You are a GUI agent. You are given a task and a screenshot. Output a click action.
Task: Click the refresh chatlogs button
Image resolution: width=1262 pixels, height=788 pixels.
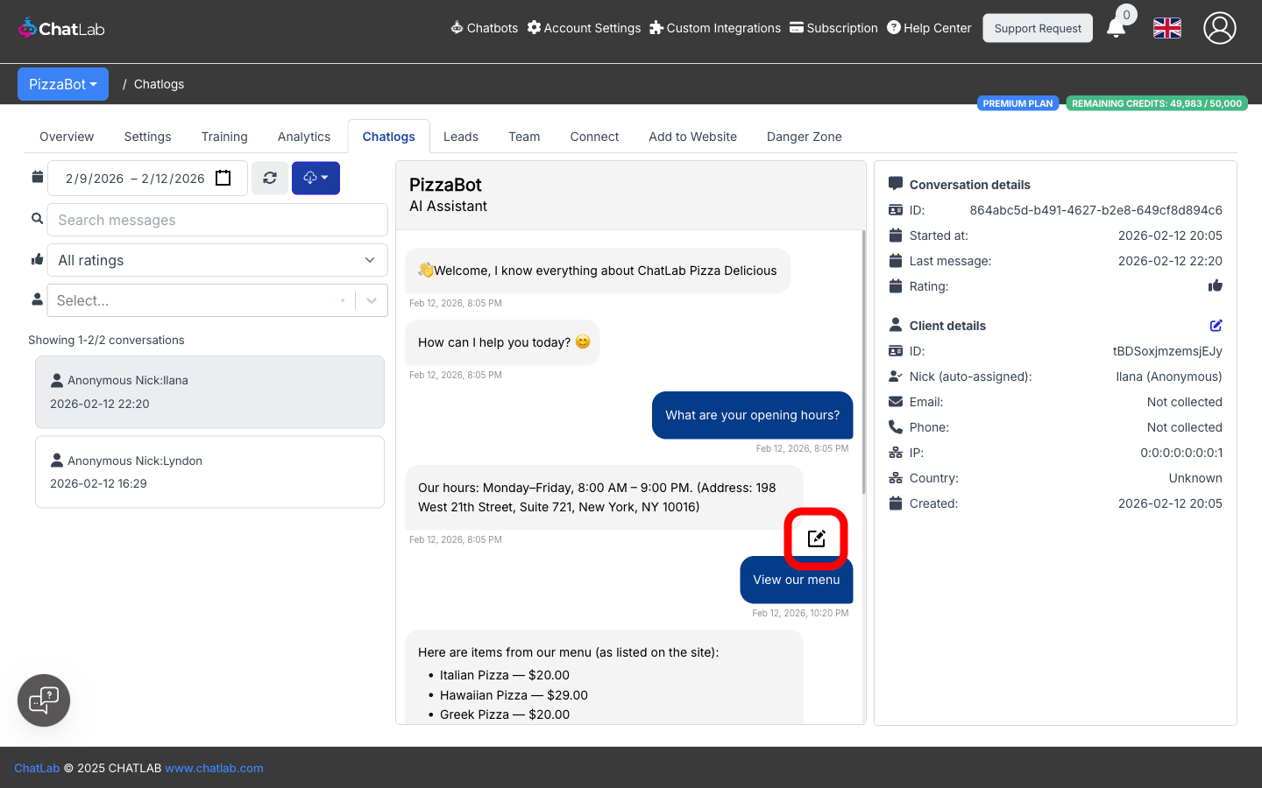270,178
